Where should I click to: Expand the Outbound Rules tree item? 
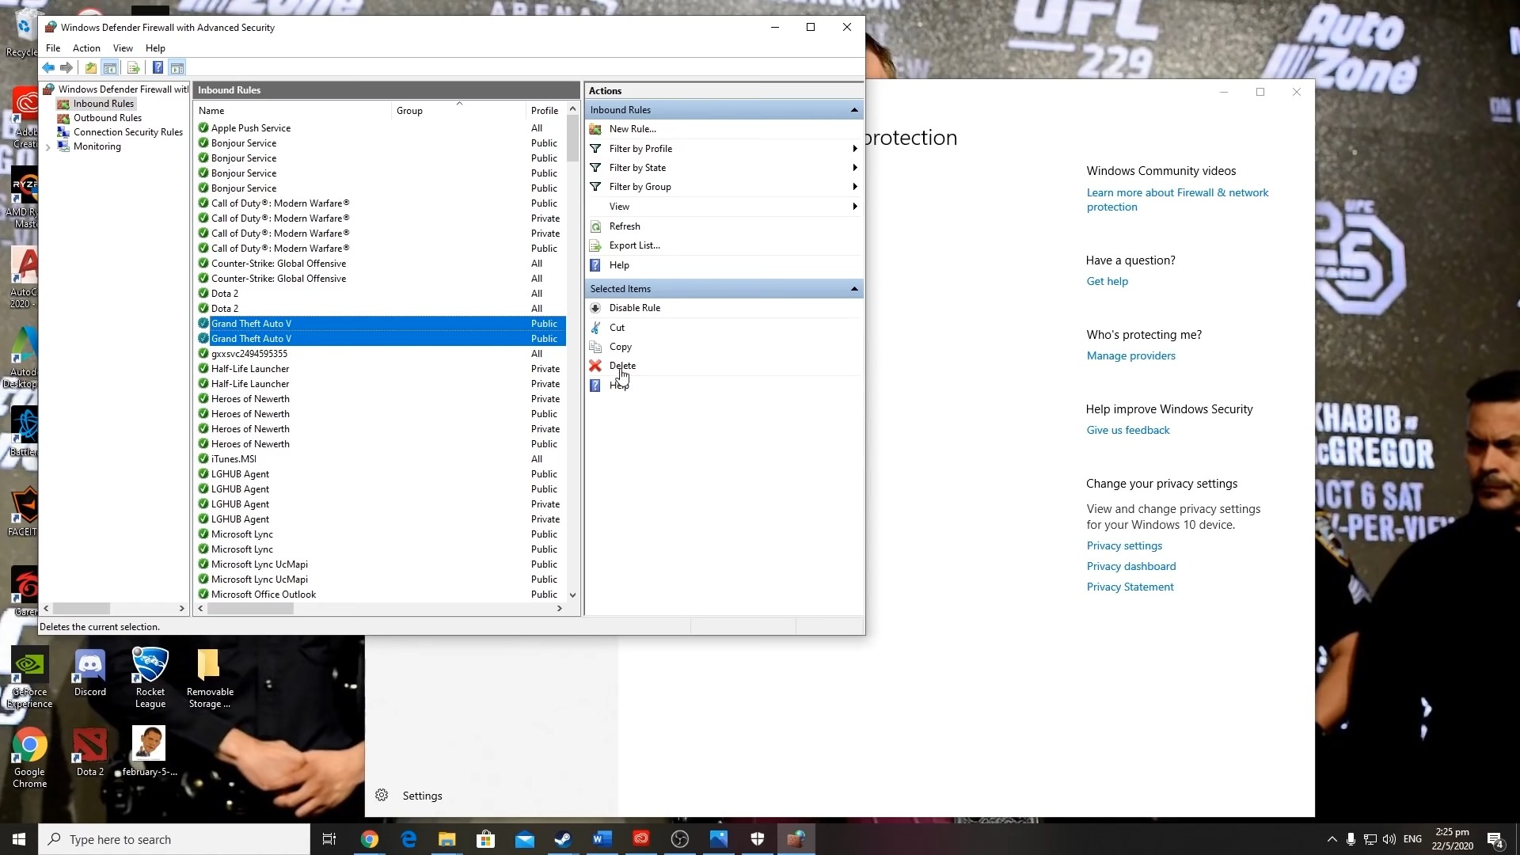pyautogui.click(x=107, y=117)
